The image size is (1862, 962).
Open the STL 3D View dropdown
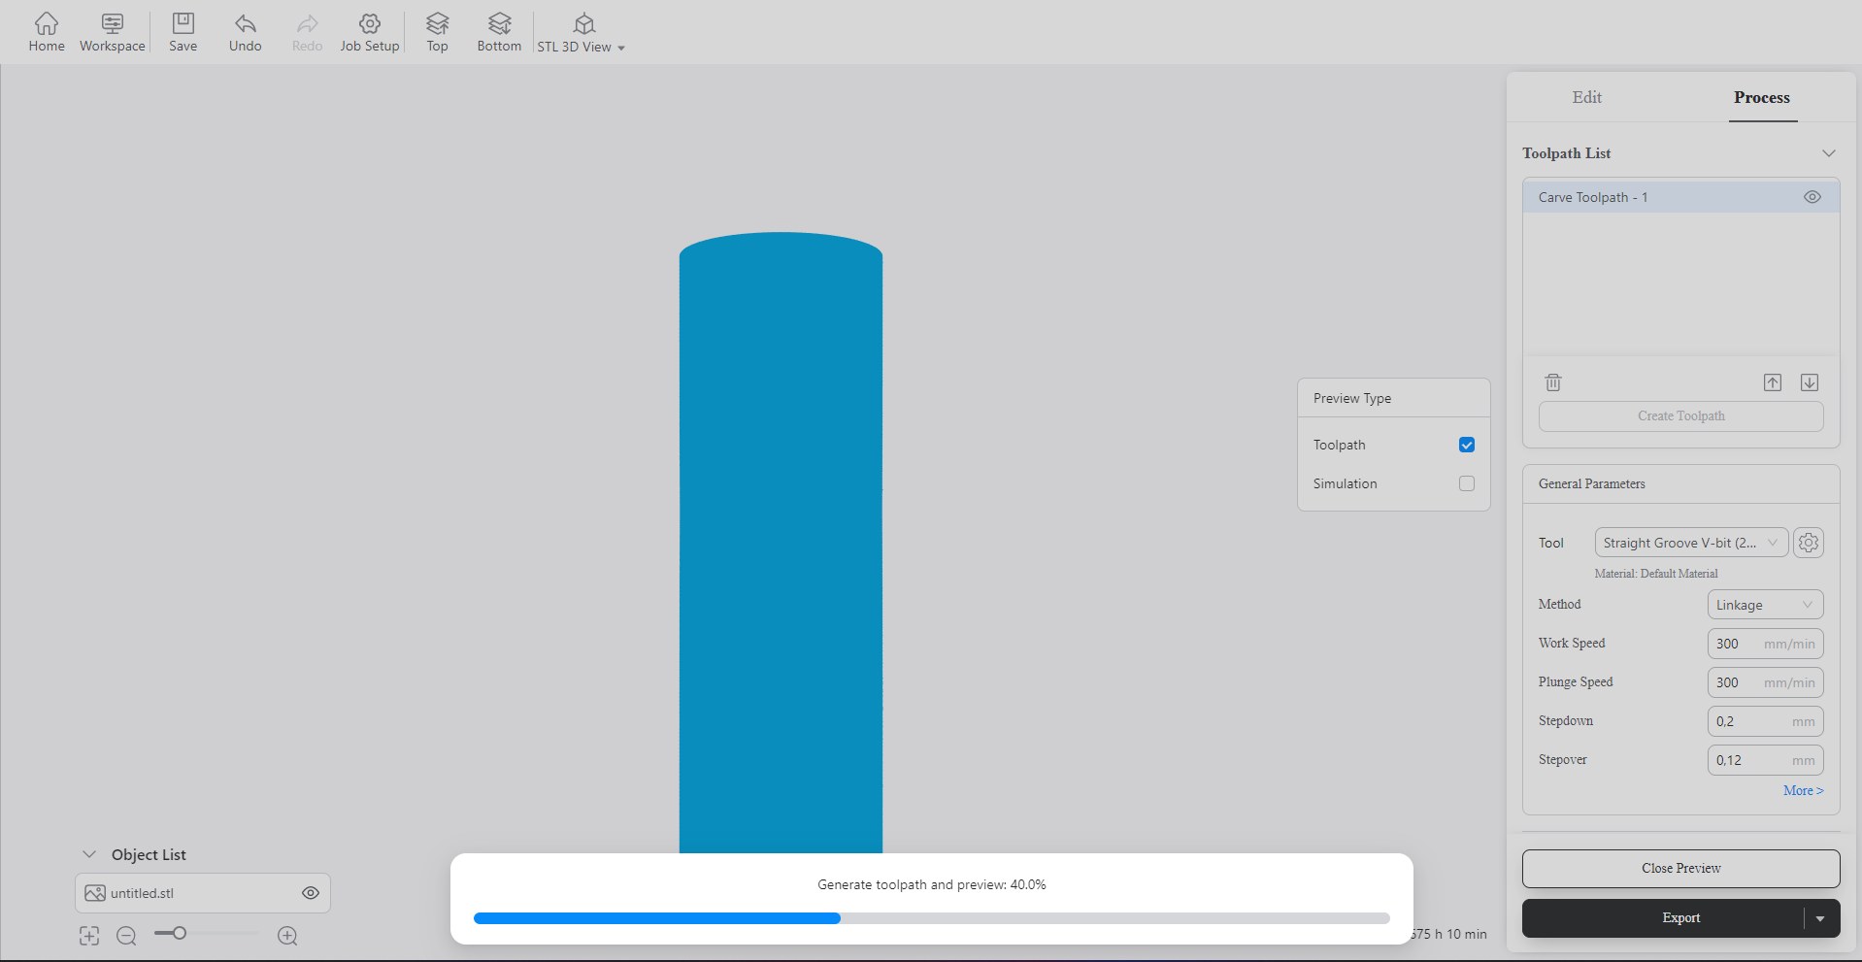(x=582, y=33)
